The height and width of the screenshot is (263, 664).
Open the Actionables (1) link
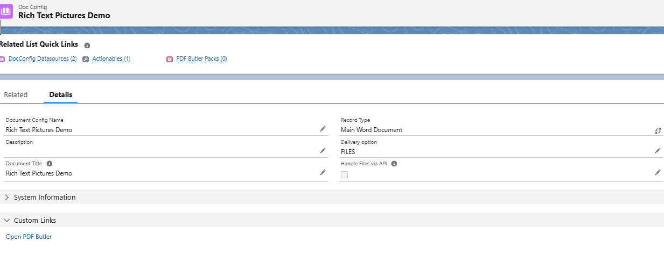111,59
